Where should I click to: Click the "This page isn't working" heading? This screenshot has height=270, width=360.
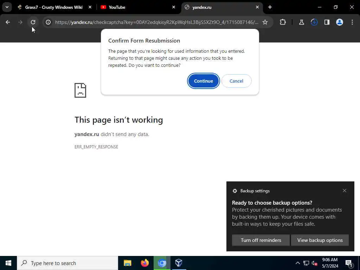click(x=119, y=120)
